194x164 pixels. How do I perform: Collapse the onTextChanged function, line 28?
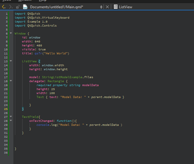coord(11,120)
